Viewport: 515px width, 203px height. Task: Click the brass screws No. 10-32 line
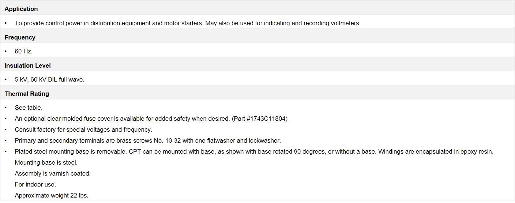pyautogui.click(x=148, y=140)
